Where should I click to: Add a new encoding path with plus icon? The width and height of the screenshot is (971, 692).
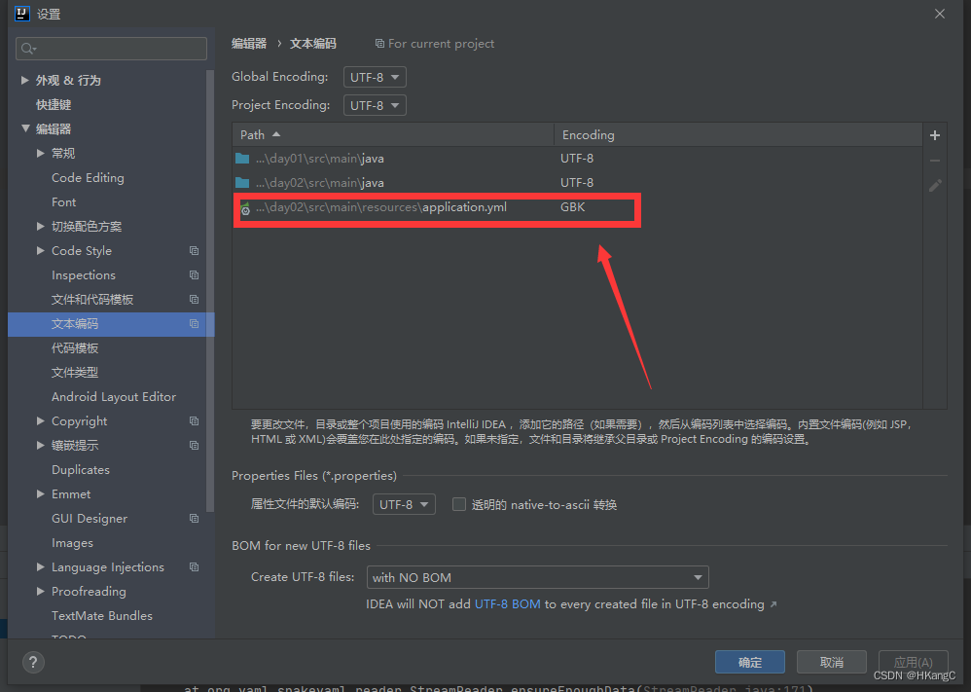(934, 135)
